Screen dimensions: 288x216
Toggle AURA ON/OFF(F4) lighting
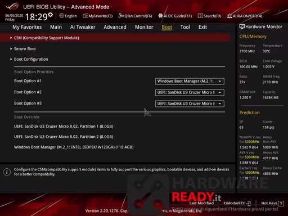(245, 16)
